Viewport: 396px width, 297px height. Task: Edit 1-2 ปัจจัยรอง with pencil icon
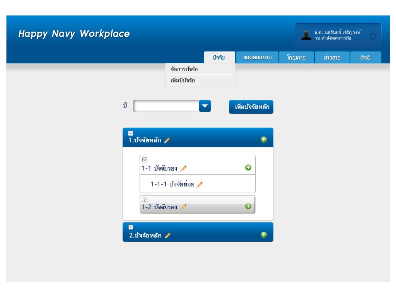(183, 207)
